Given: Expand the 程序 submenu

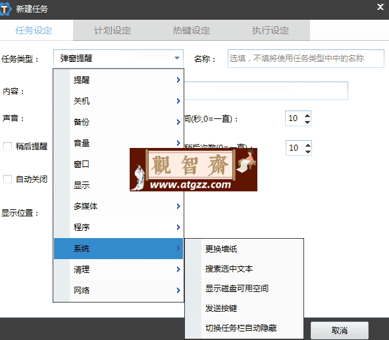Looking at the screenshot, I should pos(118,228).
